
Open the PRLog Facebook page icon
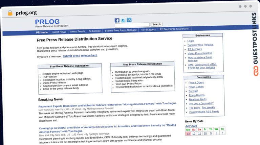click(x=117, y=20)
